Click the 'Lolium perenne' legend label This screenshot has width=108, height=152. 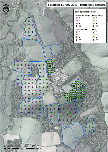[x=98, y=15]
